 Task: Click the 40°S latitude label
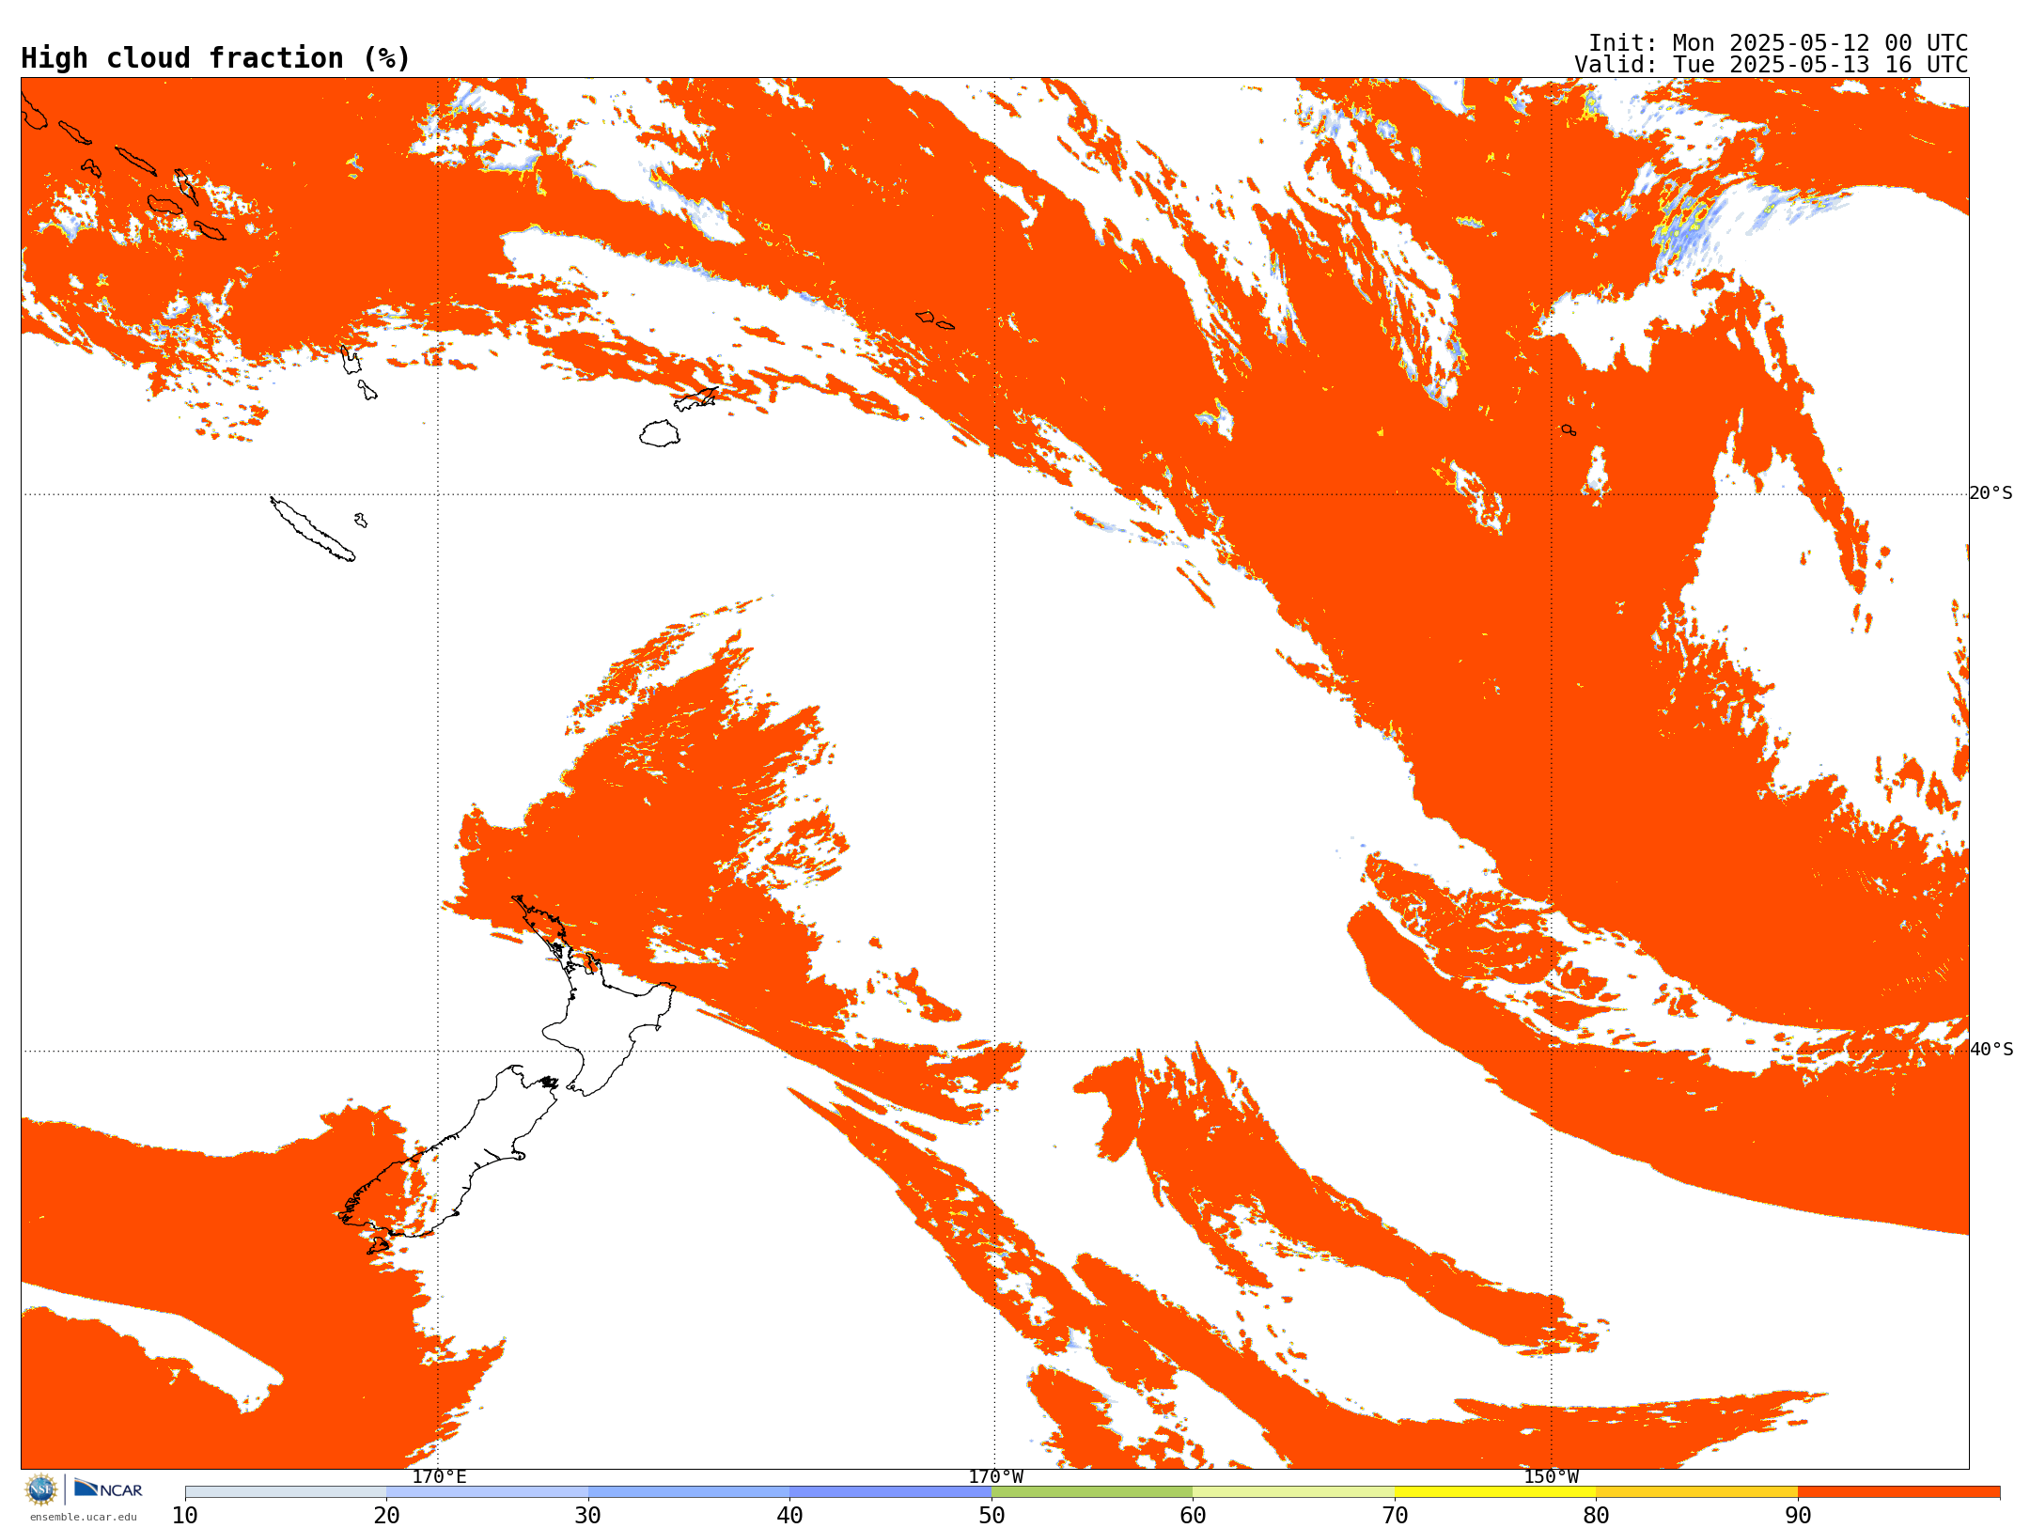click(x=1991, y=1050)
